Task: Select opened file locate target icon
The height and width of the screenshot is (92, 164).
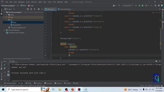Action: 28,9
